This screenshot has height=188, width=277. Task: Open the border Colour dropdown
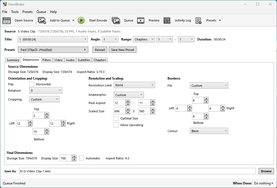209,131
